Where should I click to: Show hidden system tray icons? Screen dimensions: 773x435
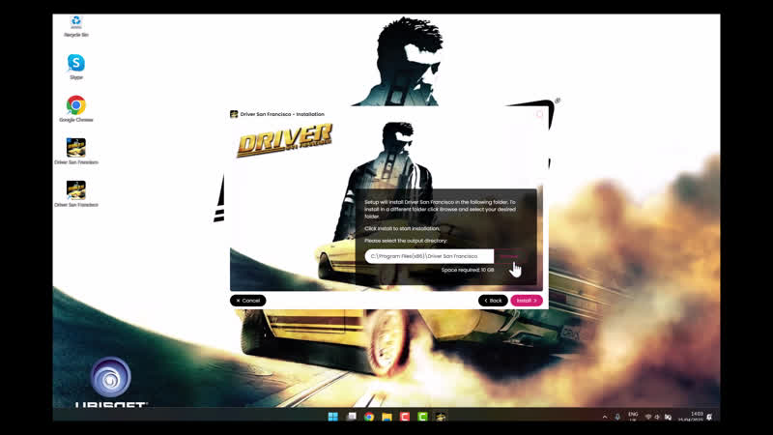(605, 418)
